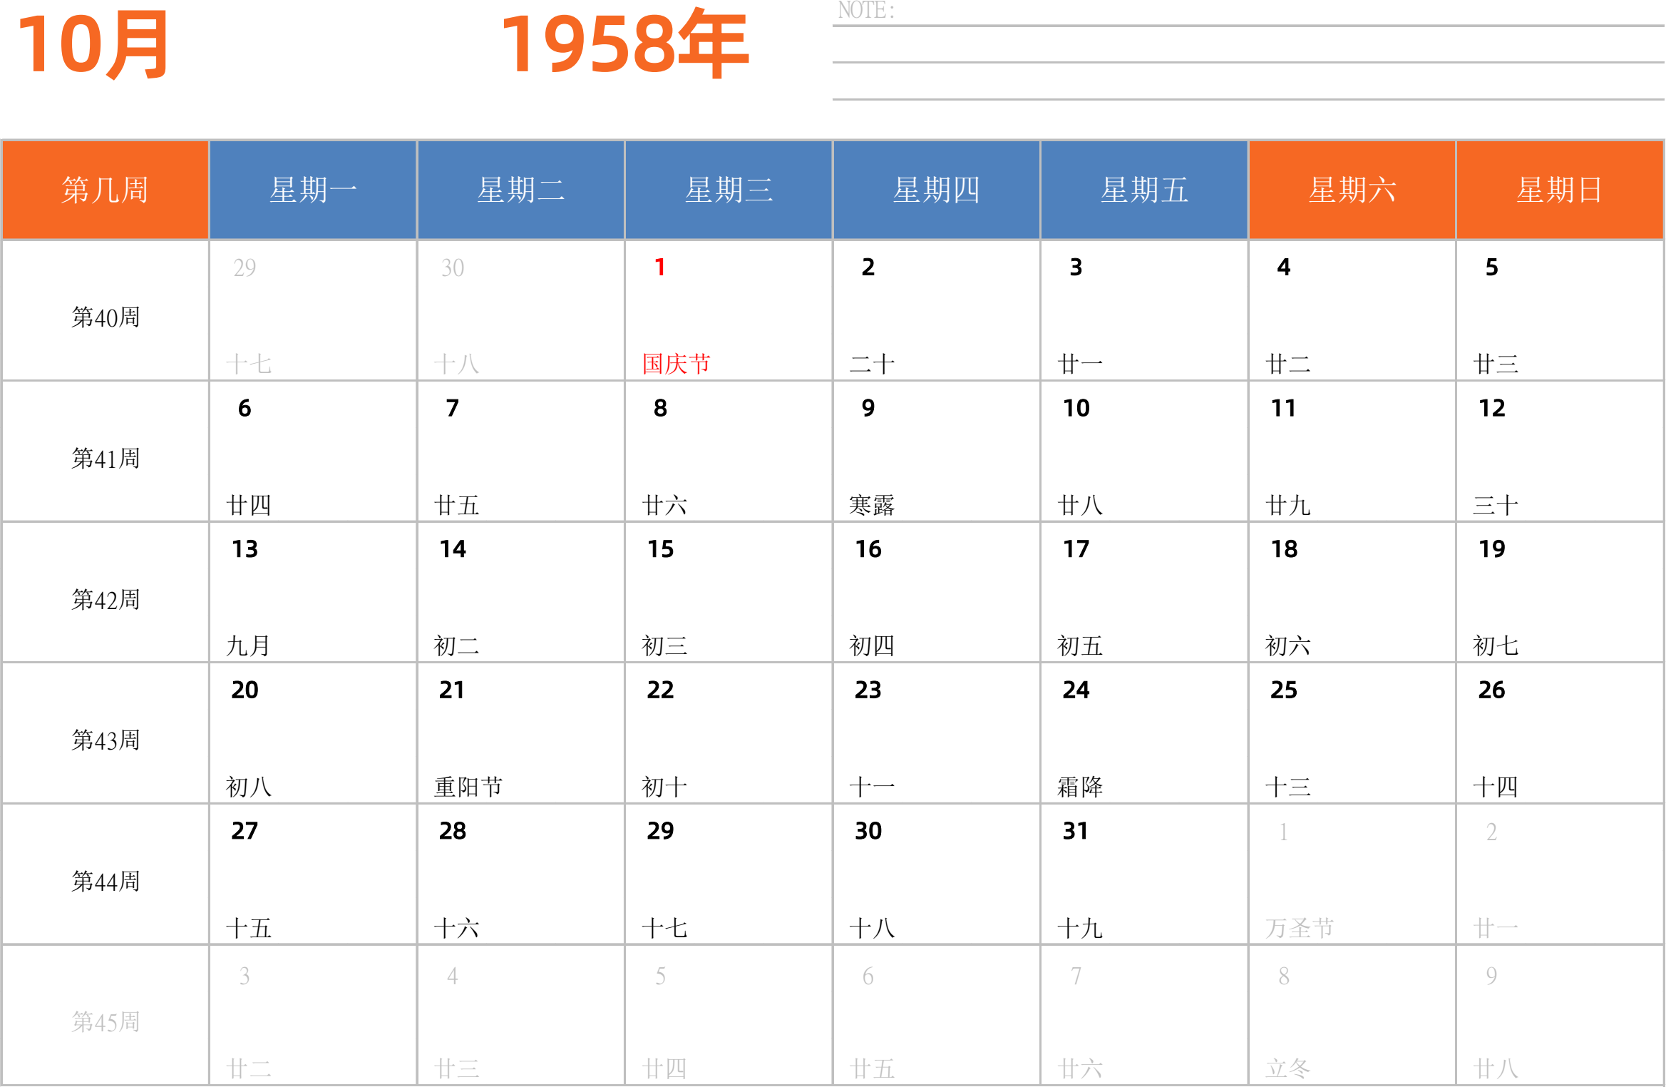Click the date number 12
This screenshot has width=1666, height=1087.
[x=1492, y=408]
